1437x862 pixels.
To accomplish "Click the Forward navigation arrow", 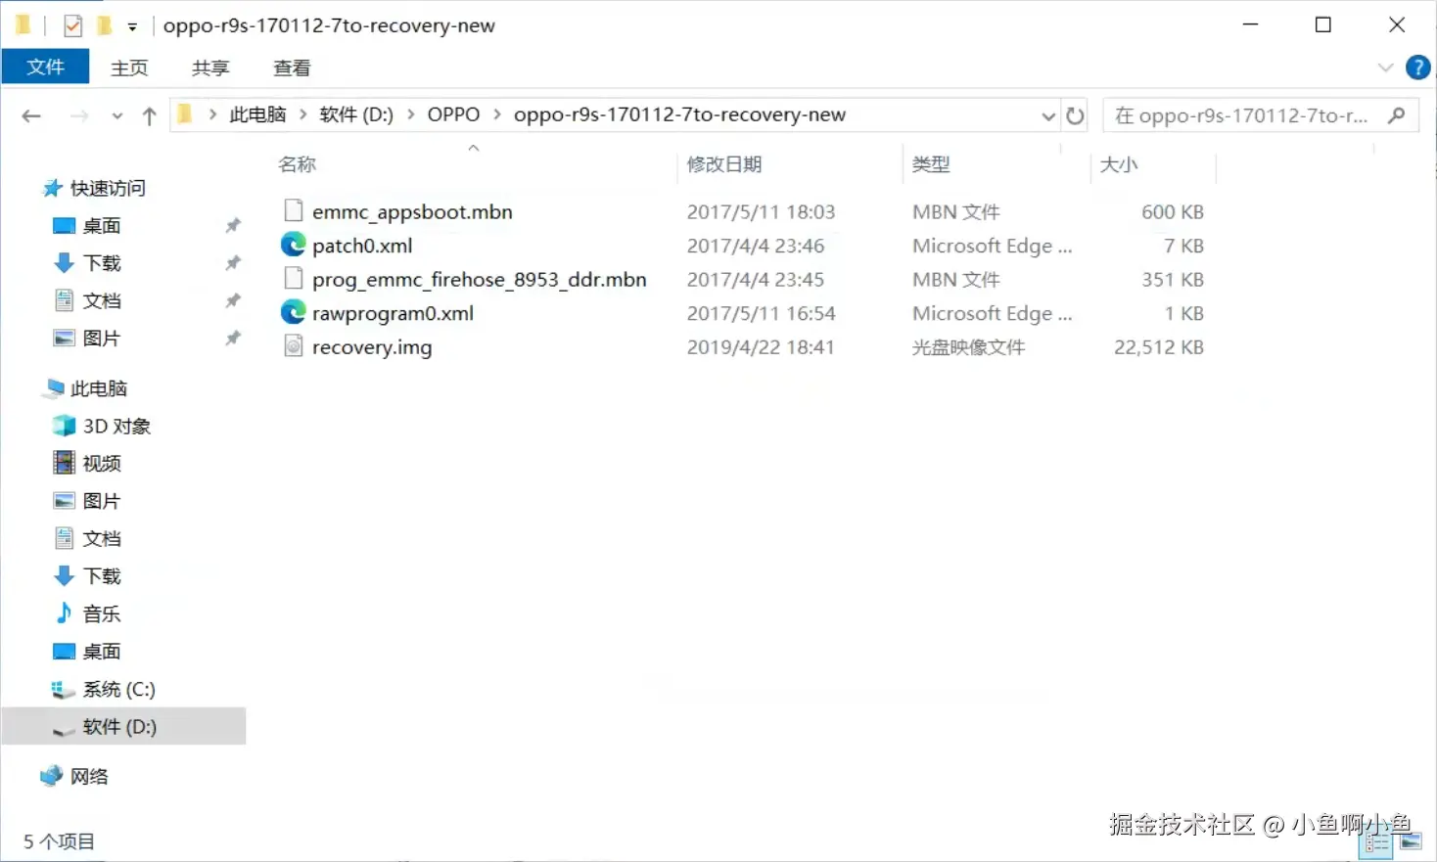I will (x=79, y=116).
